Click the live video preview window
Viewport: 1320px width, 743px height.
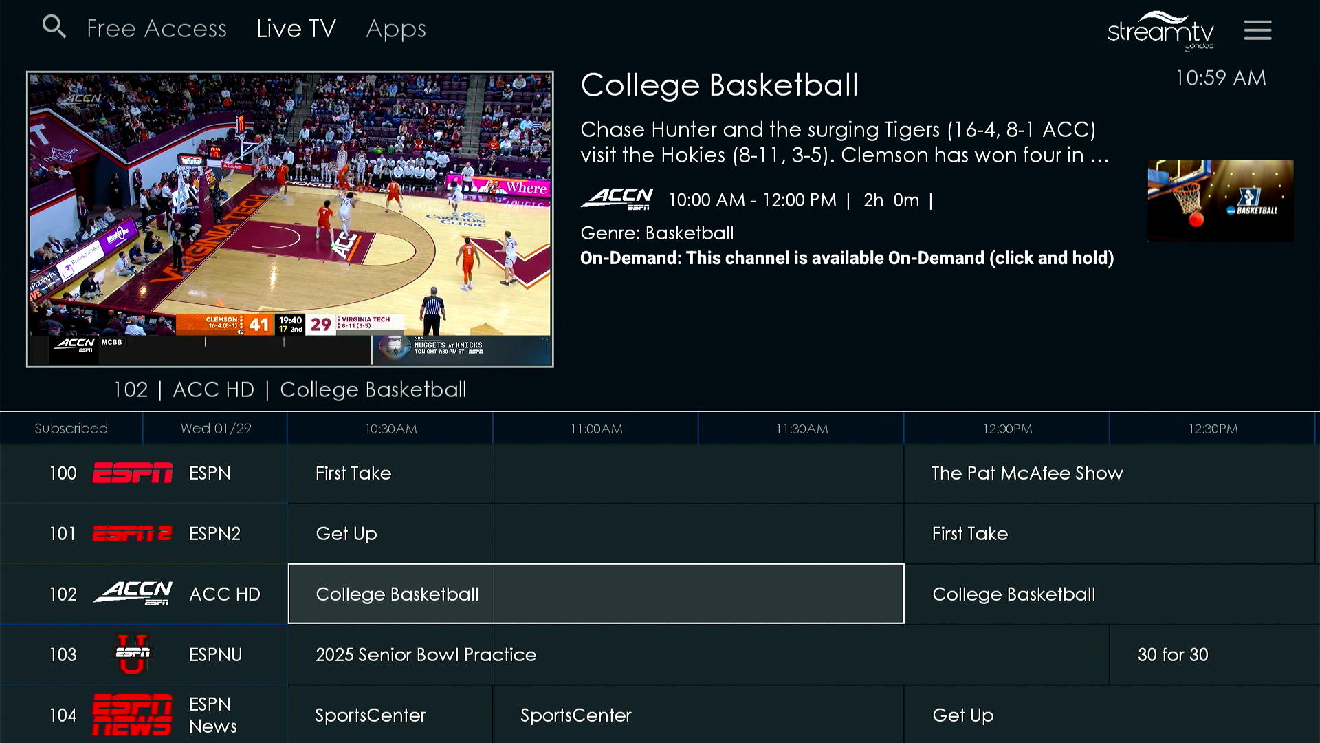tap(290, 219)
